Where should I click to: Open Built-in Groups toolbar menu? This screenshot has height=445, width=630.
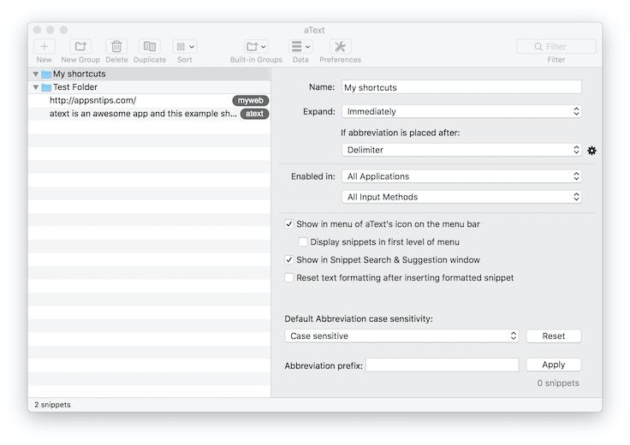click(x=256, y=47)
